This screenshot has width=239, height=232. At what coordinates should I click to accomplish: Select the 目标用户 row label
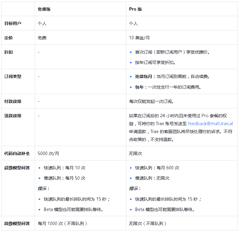click(x=13, y=23)
